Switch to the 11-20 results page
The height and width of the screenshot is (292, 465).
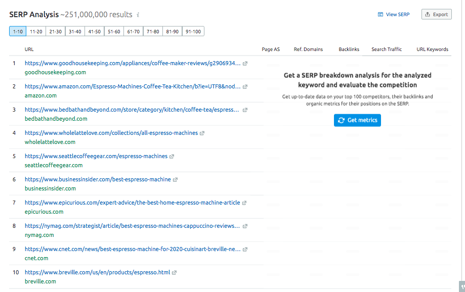pos(36,31)
